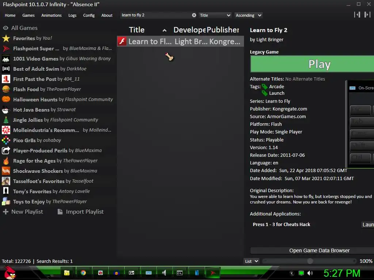Launch the Cheats Hack additional application
The image size is (374, 280).
click(x=367, y=225)
